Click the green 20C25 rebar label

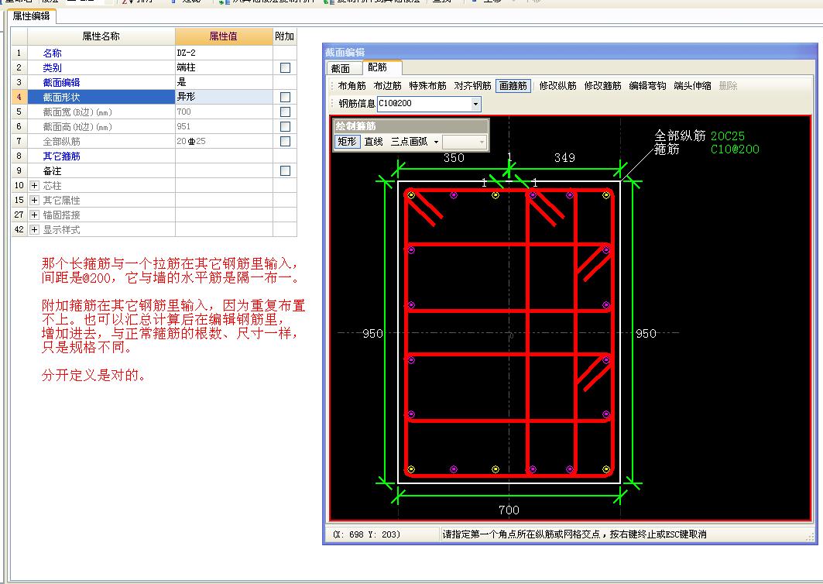tap(728, 136)
